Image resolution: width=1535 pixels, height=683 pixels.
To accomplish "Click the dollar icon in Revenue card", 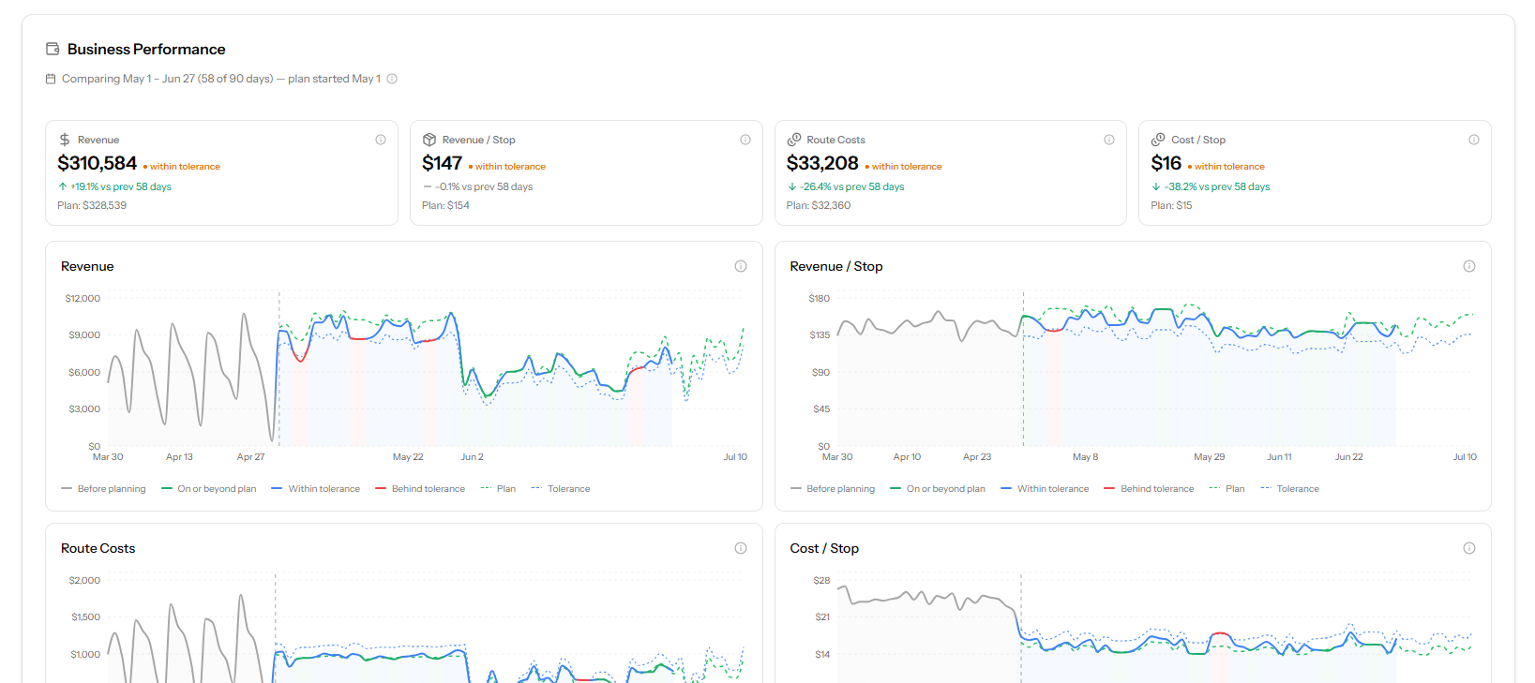I will point(65,140).
